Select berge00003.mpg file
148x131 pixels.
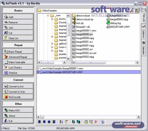click(x=117, y=19)
